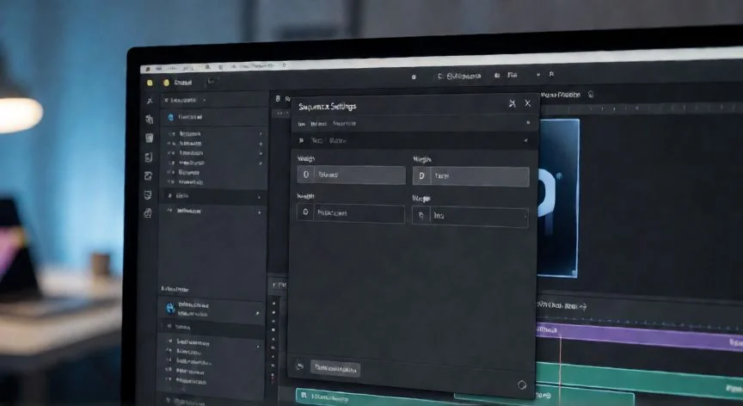Click the first yellow dot in the app title bar
This screenshot has width=743, height=406.
click(150, 83)
